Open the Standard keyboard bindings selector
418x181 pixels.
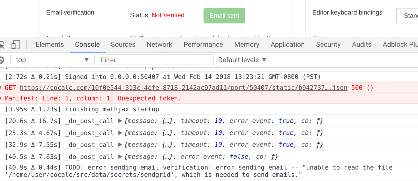409,16
